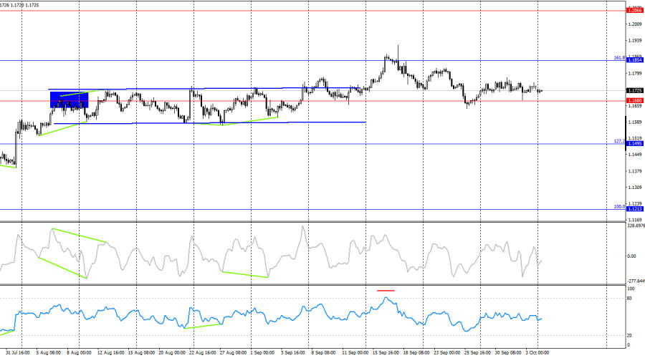This screenshot has width=645, height=358.
Task: Click the red 1.2066 price level tag
Action: tap(634, 10)
